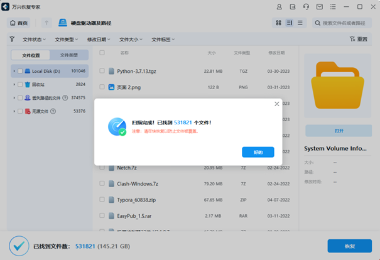Click the search file name input field

[x=345, y=23]
